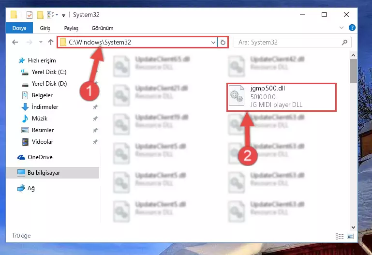
Task: Go back with the left arrow
Action: [x=15, y=42]
